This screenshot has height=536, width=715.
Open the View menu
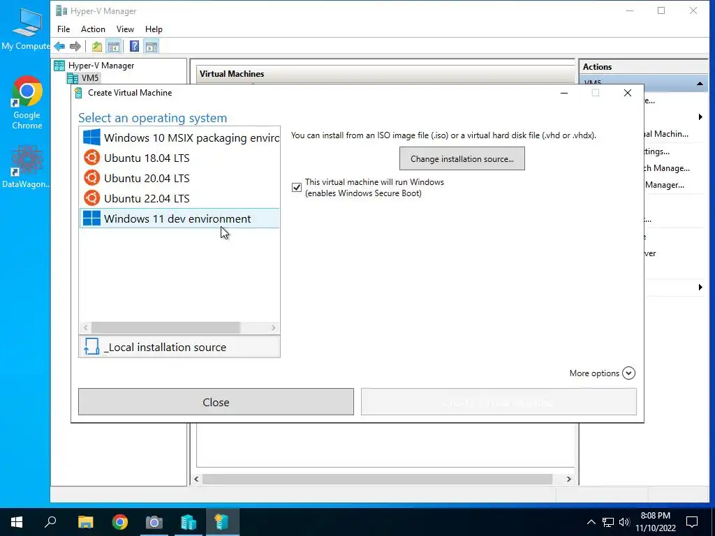pos(125,29)
